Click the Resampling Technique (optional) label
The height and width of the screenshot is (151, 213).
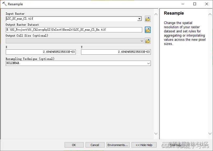30,59
